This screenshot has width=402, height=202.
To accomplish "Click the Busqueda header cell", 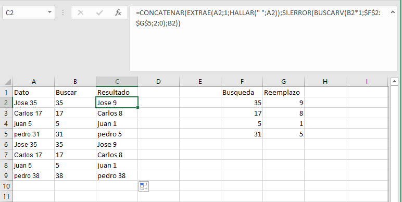I will tap(242, 92).
